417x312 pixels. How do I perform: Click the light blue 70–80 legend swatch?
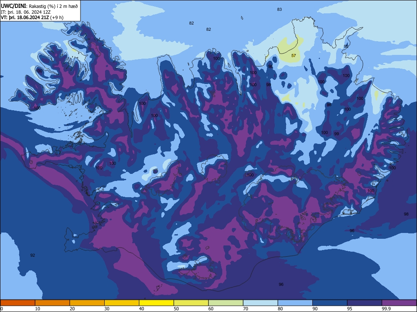point(260,303)
